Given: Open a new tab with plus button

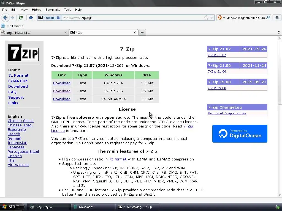Looking at the screenshot, I should click(142, 32).
